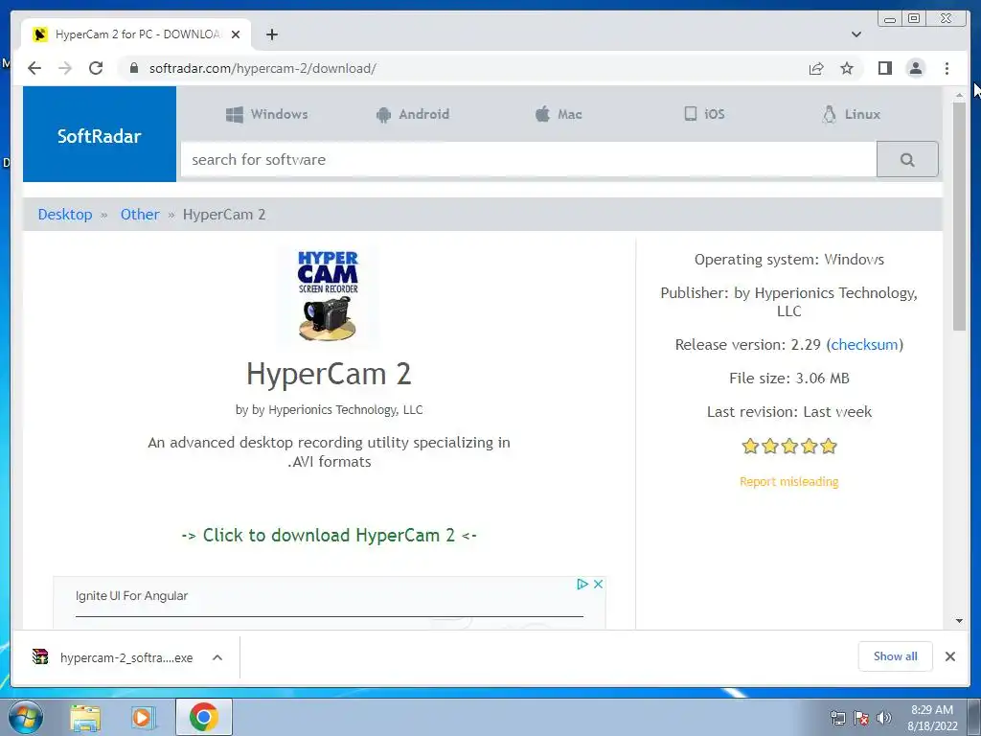Click Last revision: Last week text
Image resolution: width=981 pixels, height=736 pixels.
[789, 412]
